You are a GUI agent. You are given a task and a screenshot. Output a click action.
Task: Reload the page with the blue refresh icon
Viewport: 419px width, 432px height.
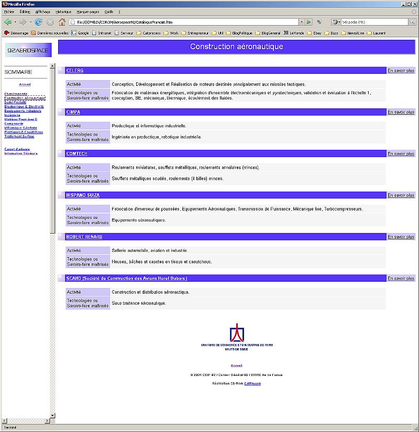tap(39, 22)
